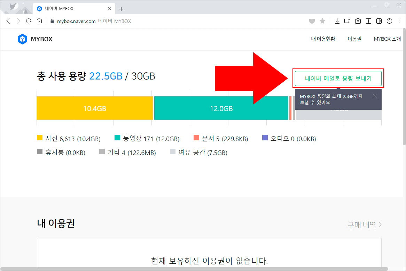The width and height of the screenshot is (406, 271).
Task: Click the video capture toolbar icon
Action: pyautogui.click(x=347, y=21)
